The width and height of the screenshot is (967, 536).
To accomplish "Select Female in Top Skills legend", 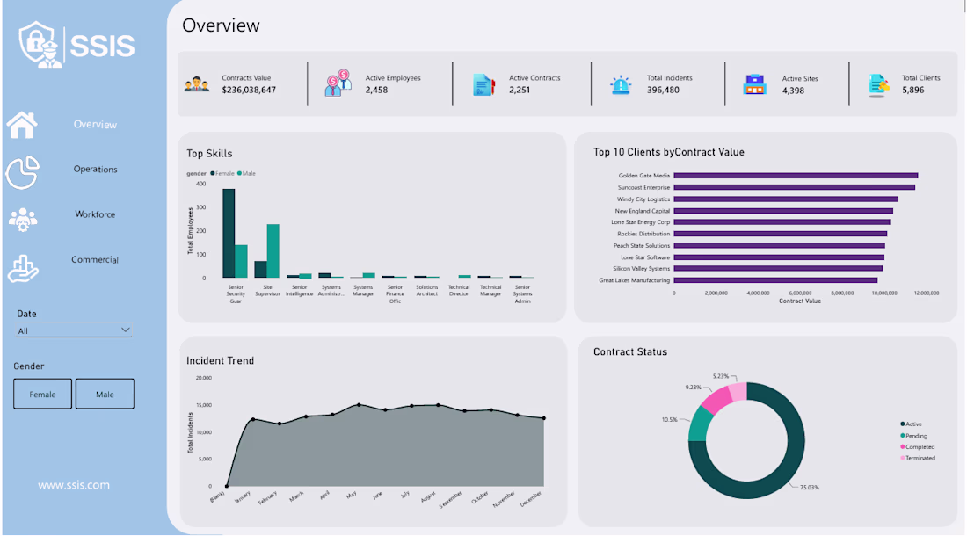I will pyautogui.click(x=222, y=174).
